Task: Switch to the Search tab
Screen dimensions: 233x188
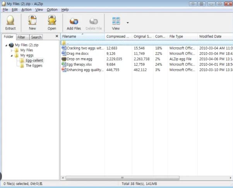Action: 36,37
